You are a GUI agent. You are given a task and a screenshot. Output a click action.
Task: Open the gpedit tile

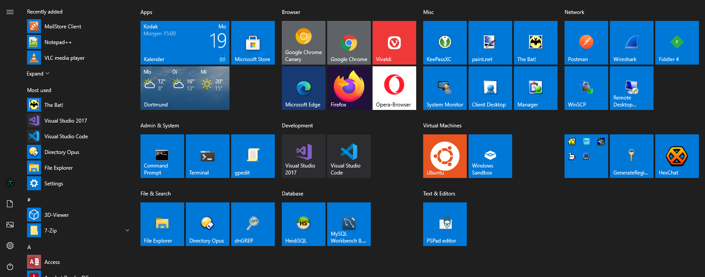pos(253,156)
